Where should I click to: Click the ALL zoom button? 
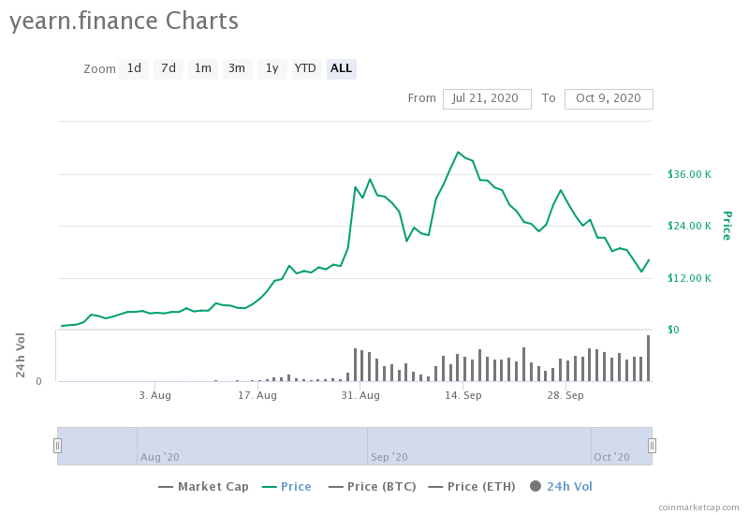(341, 68)
